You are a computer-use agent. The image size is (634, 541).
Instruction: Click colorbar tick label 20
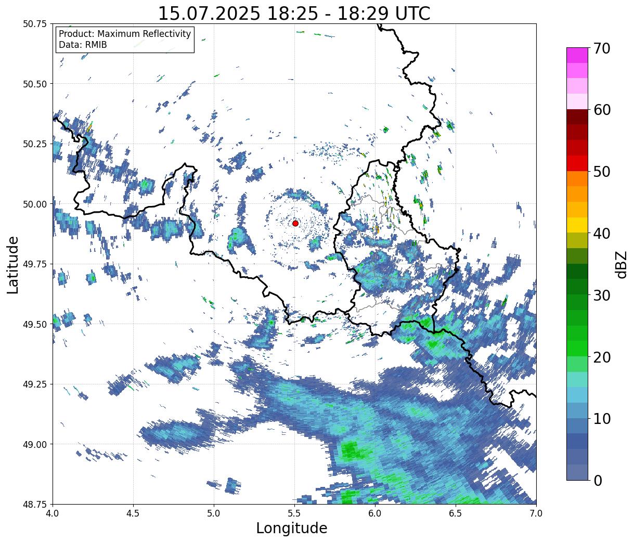[x=602, y=357]
